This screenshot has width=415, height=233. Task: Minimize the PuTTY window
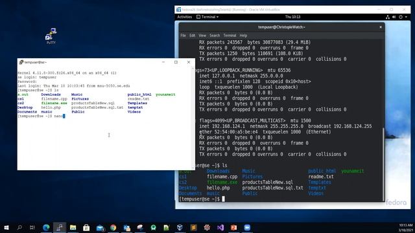(x=163, y=62)
